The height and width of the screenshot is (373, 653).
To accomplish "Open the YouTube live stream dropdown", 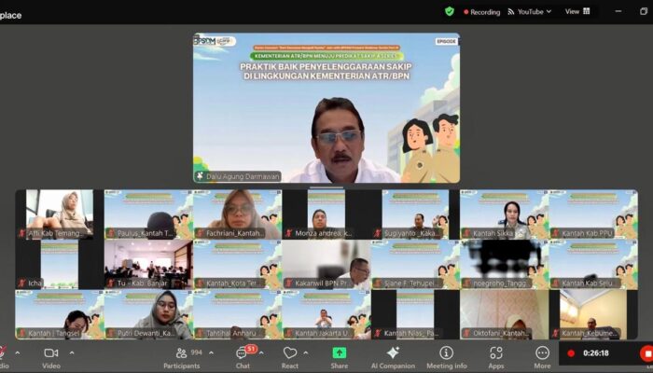I will (x=529, y=11).
